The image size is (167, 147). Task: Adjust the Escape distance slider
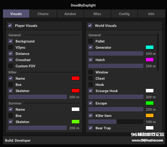pos(116,109)
